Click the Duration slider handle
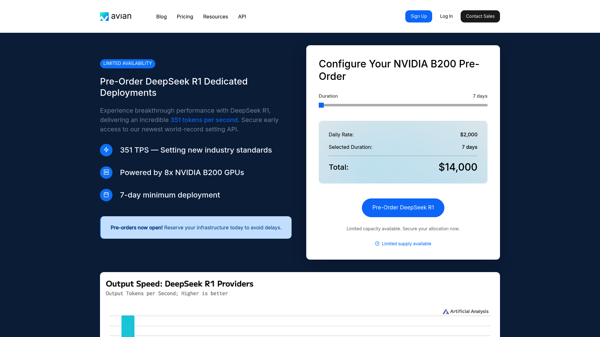The height and width of the screenshot is (337, 600). [321, 105]
